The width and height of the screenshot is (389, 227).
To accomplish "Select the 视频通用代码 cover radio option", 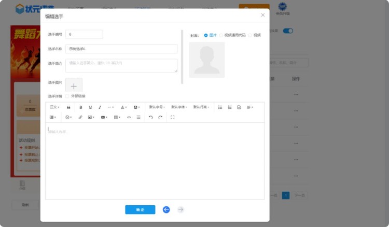I will pos(221,35).
